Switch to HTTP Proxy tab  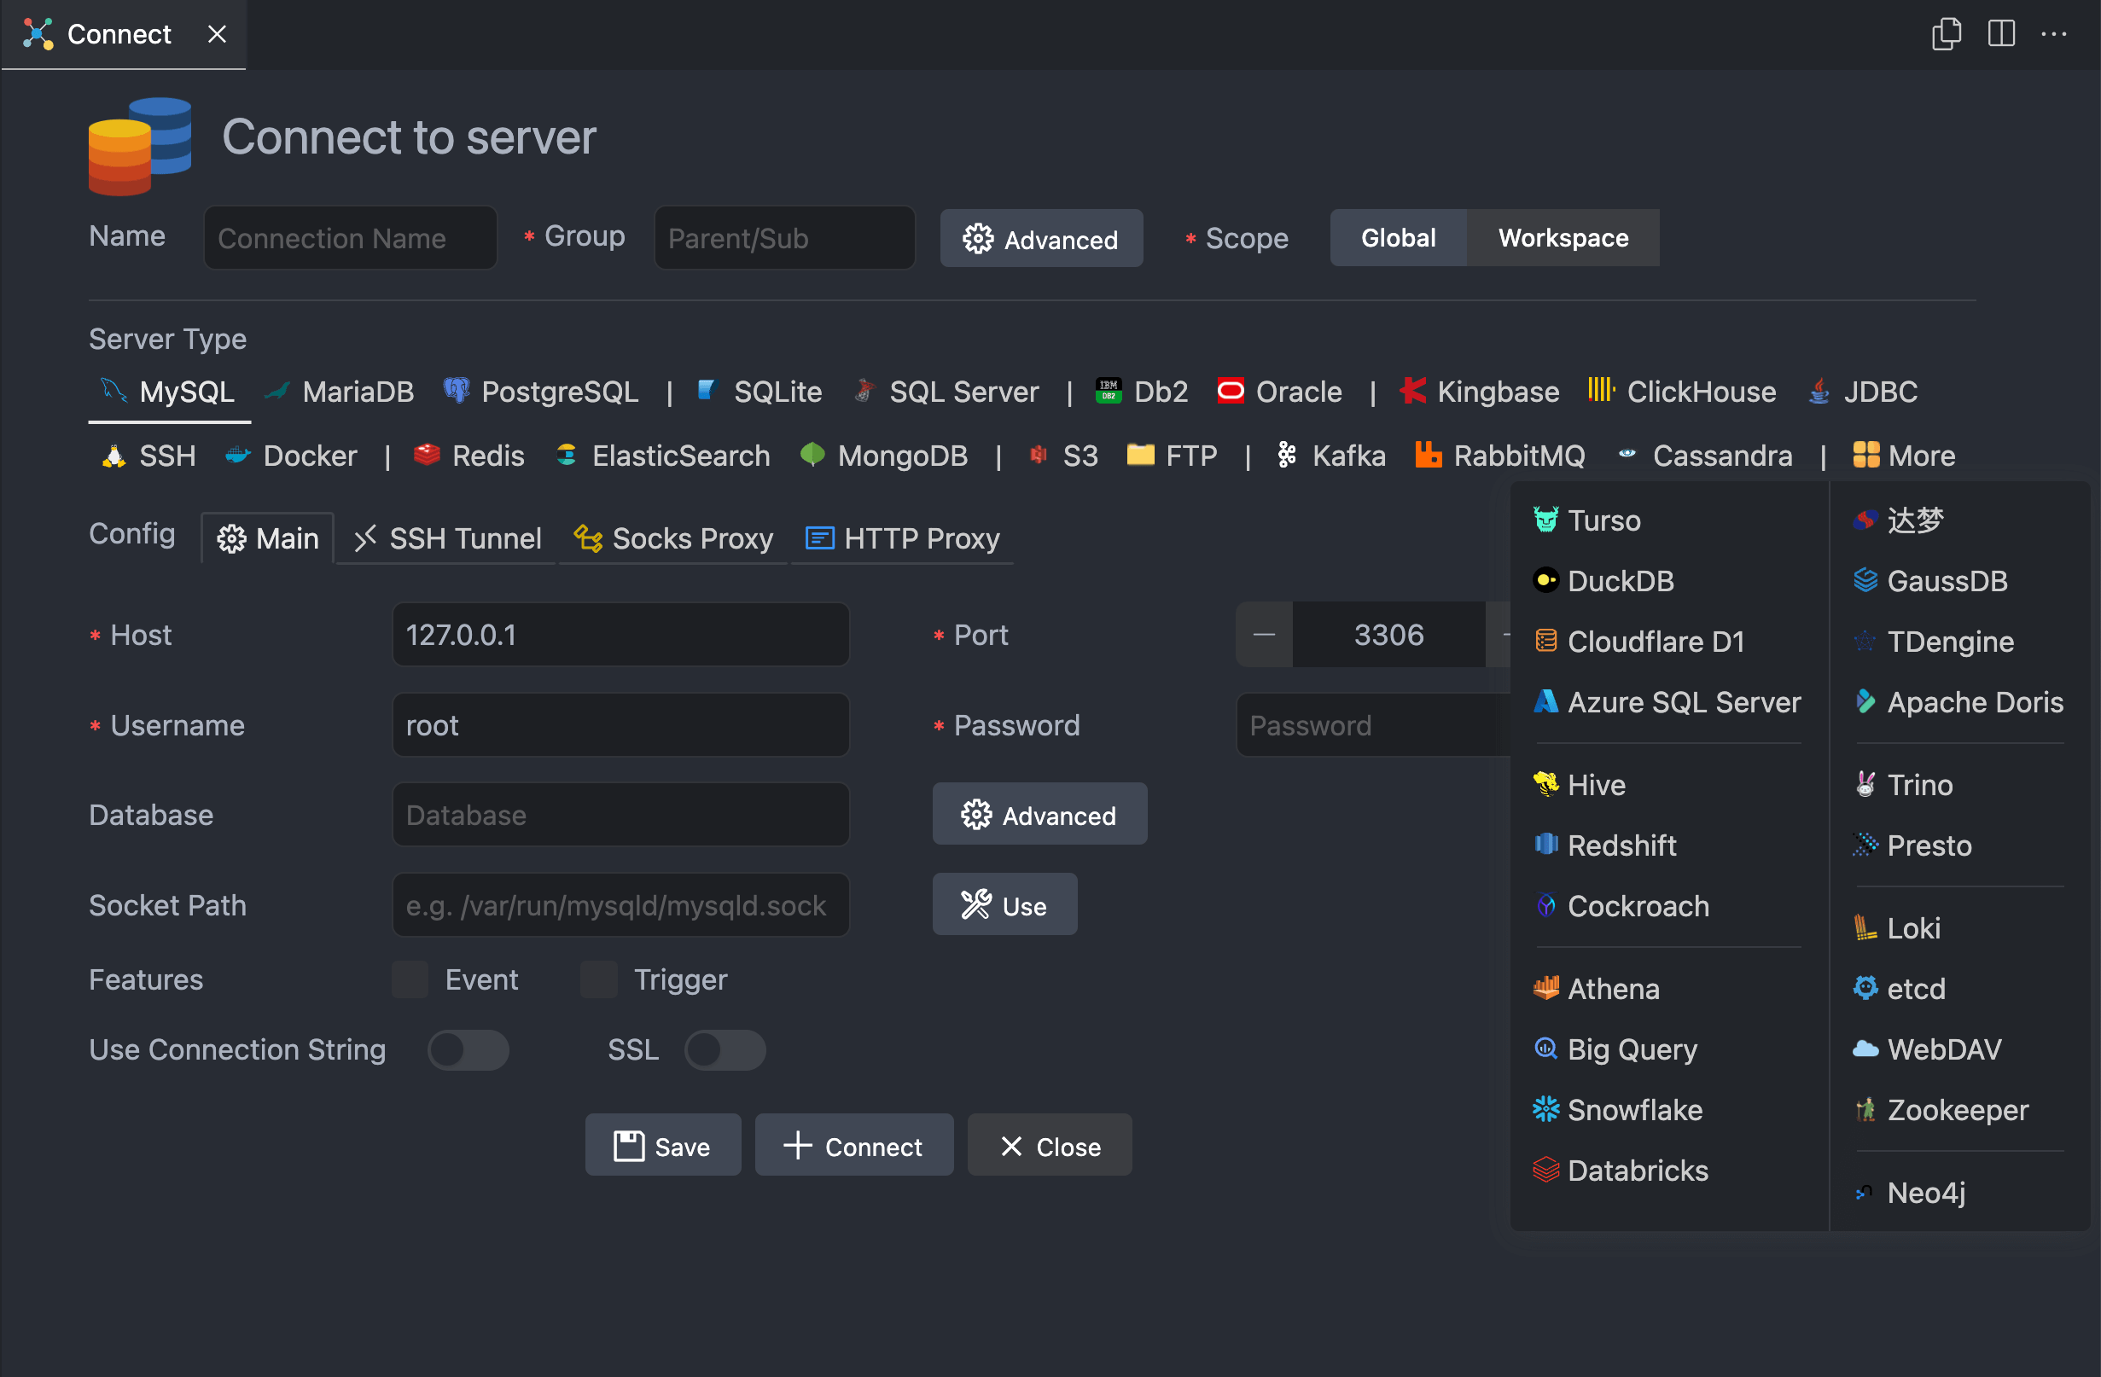(903, 538)
